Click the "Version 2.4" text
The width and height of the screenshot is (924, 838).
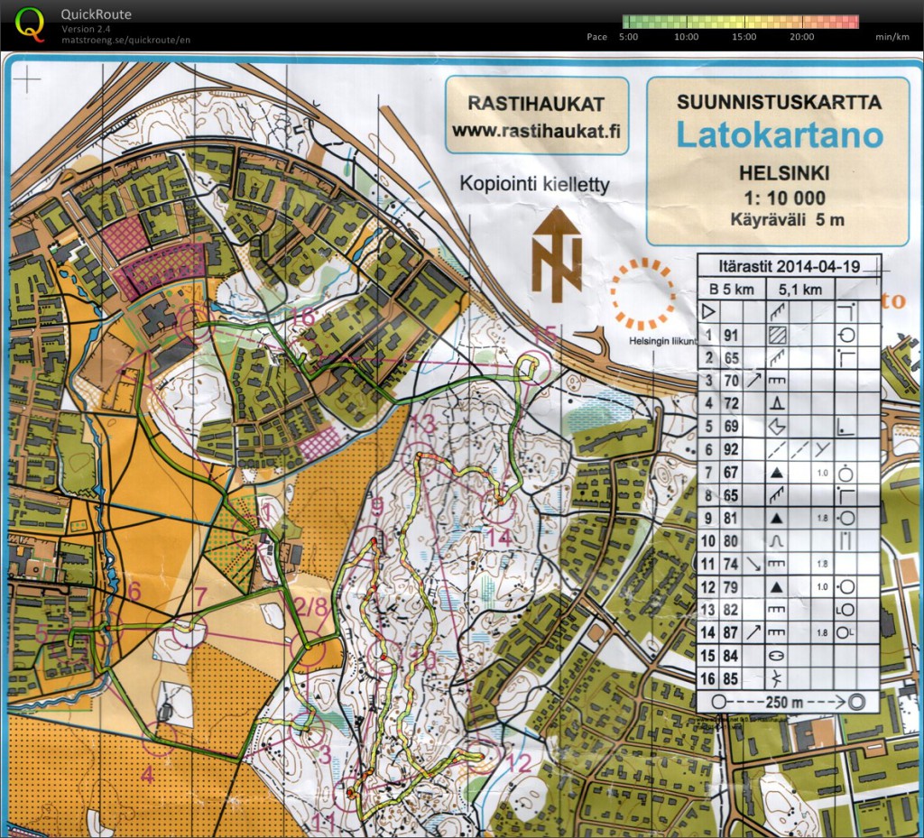tap(86, 29)
